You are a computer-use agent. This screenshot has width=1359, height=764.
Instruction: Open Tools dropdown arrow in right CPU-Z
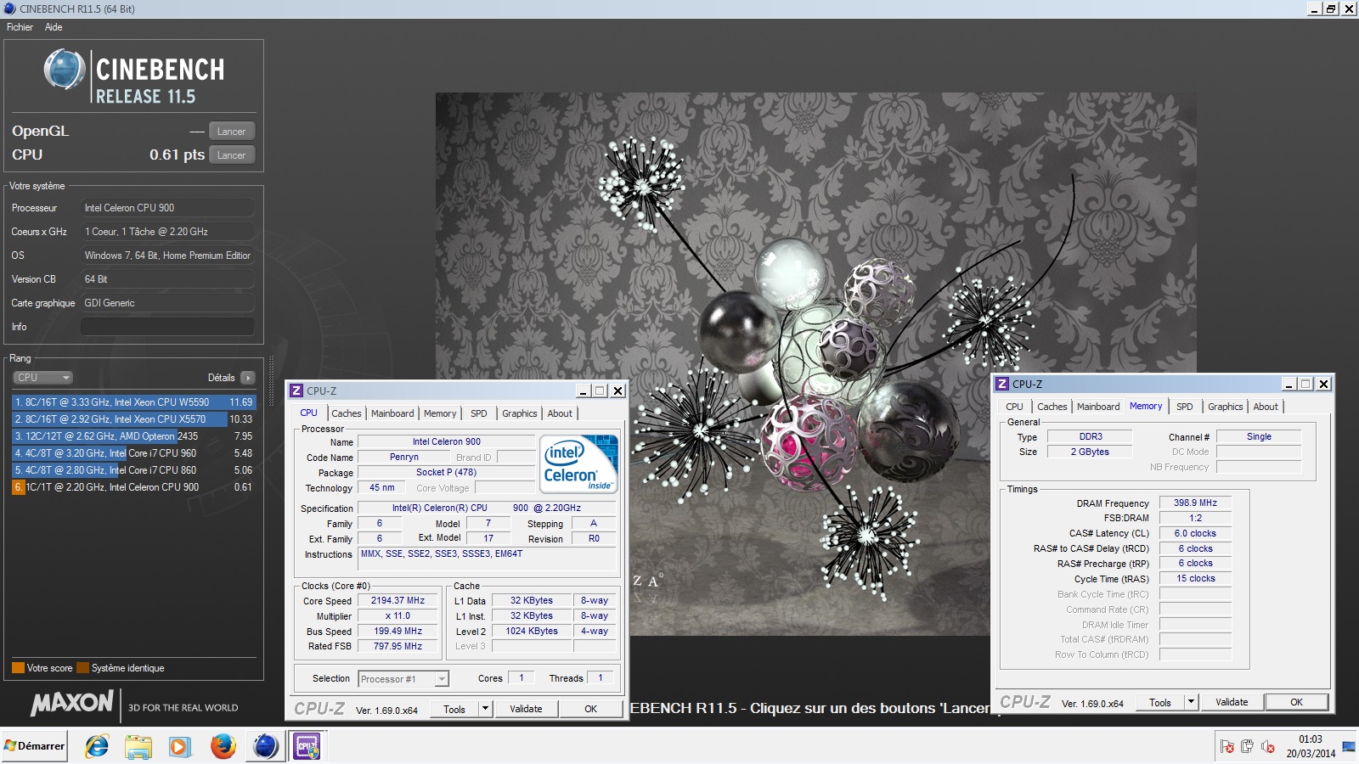(x=1191, y=702)
